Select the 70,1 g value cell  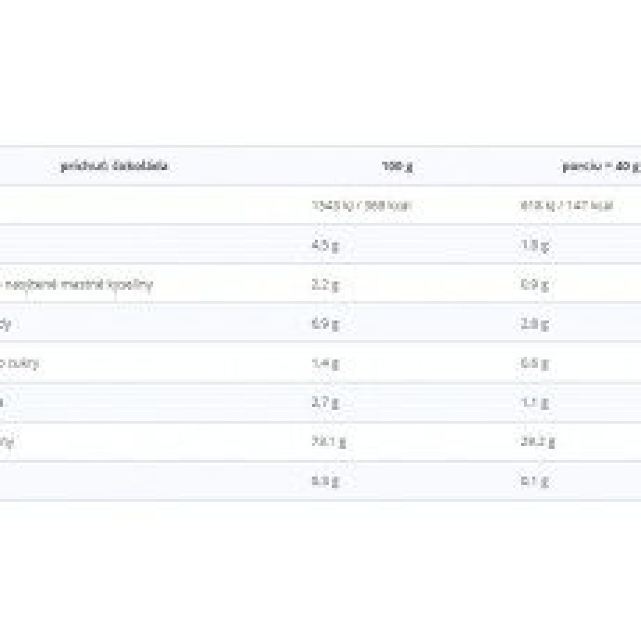(328, 442)
